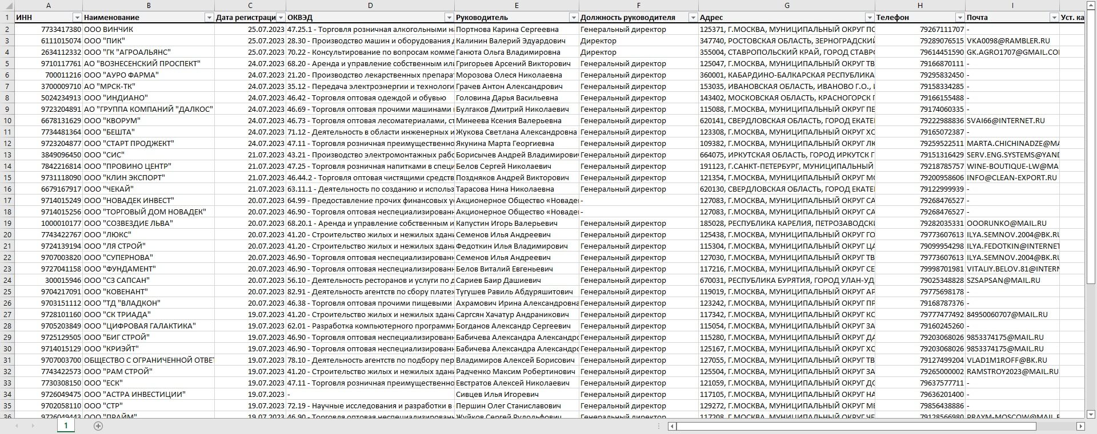Select cell ООО "НОВАДЕК ИНВЕСТ"
This screenshot has width=1097, height=434.
tap(149, 200)
